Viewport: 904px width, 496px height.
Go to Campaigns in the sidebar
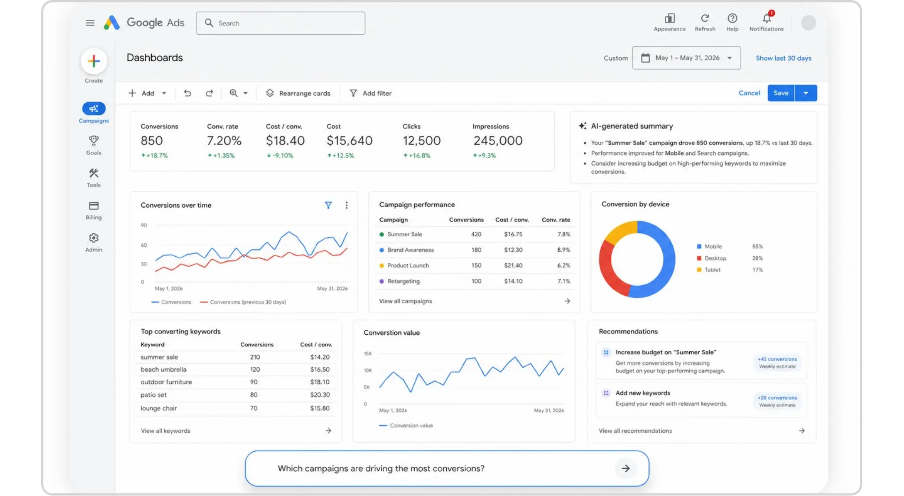coord(94,113)
